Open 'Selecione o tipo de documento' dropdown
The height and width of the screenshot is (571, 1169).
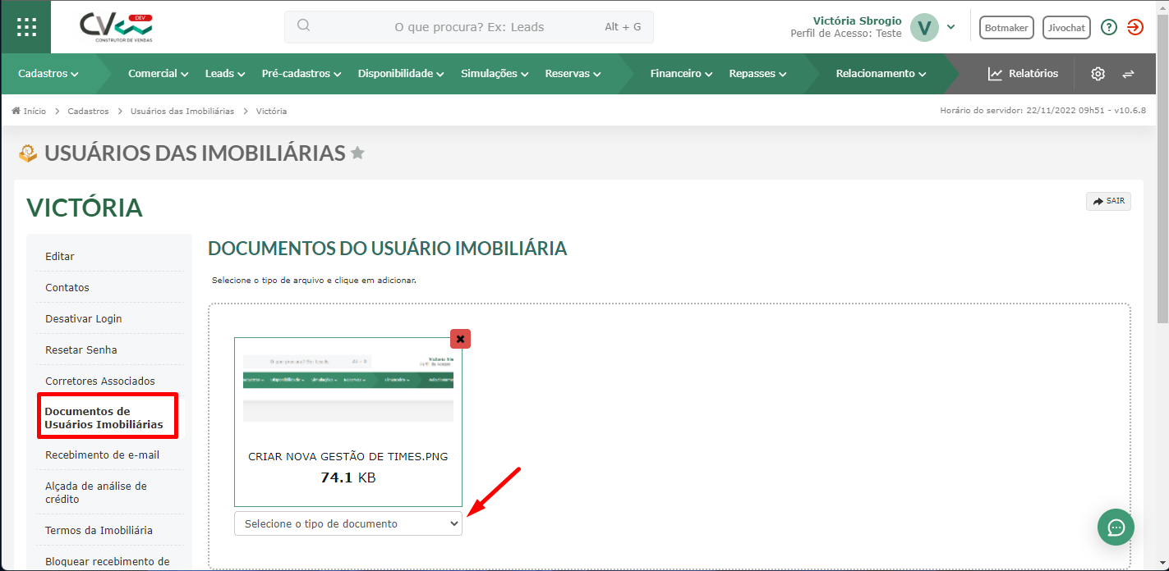(x=348, y=523)
